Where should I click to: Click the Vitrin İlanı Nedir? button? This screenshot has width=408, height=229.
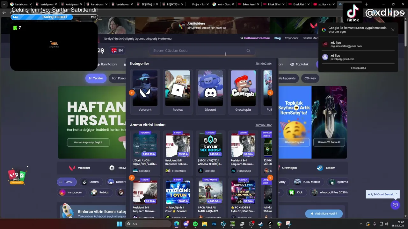tap(324, 214)
